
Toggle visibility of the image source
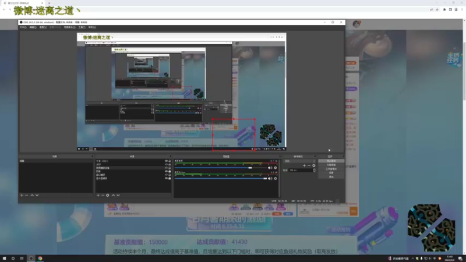166,171
